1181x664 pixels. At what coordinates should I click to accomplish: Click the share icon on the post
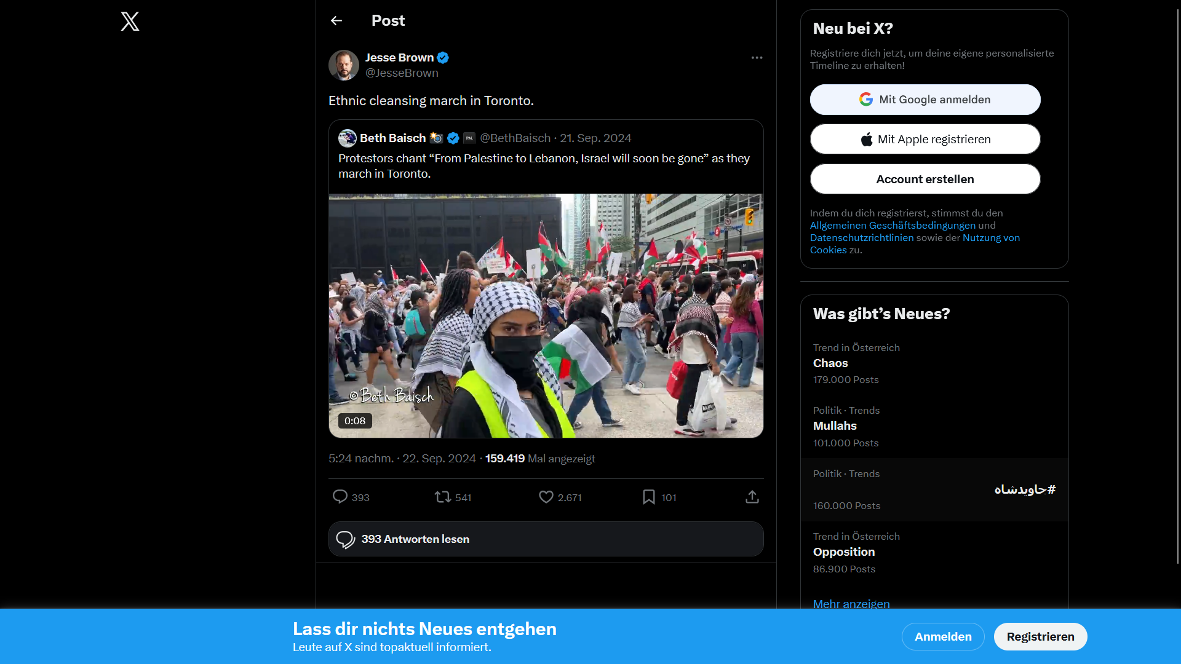(x=752, y=497)
